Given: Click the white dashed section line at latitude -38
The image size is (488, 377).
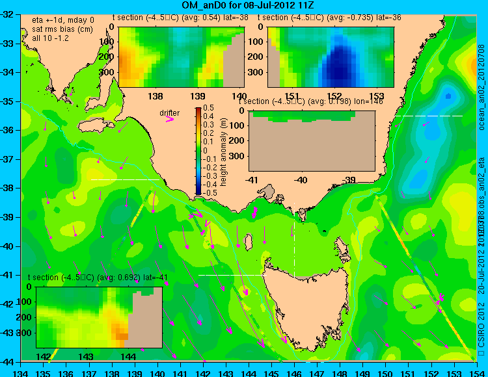Looking at the screenshot, I should (125, 179).
